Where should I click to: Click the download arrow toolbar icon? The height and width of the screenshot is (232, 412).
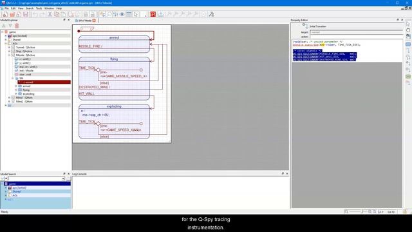[160, 14]
